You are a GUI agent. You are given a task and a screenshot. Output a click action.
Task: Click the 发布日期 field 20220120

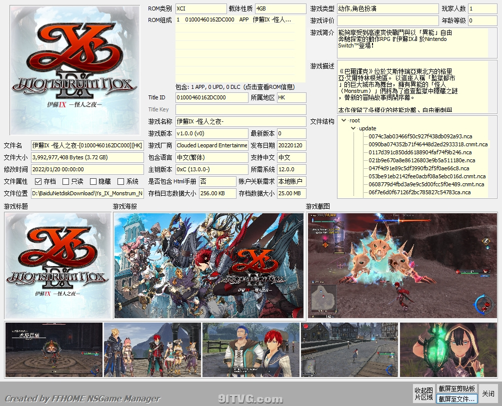[x=291, y=145]
